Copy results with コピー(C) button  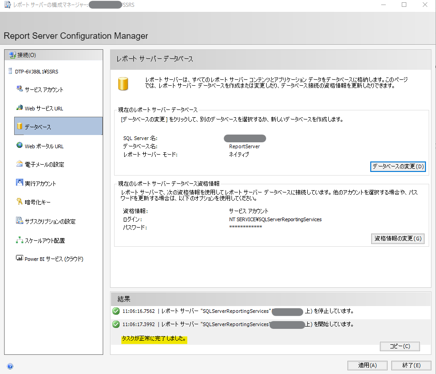(x=399, y=346)
